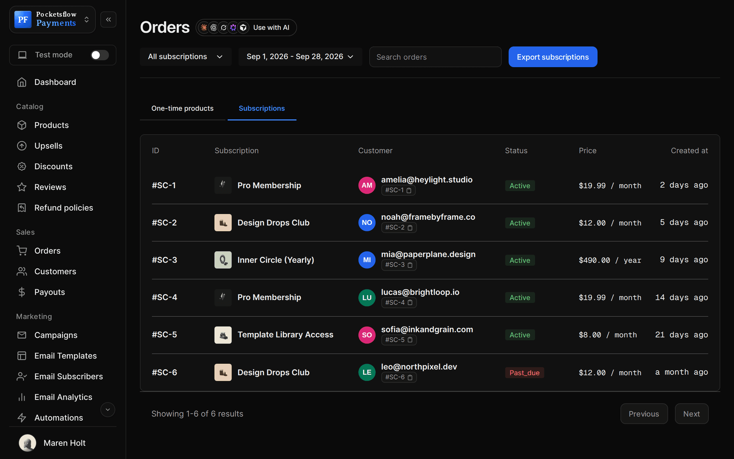Focus the Search orders field

point(435,57)
